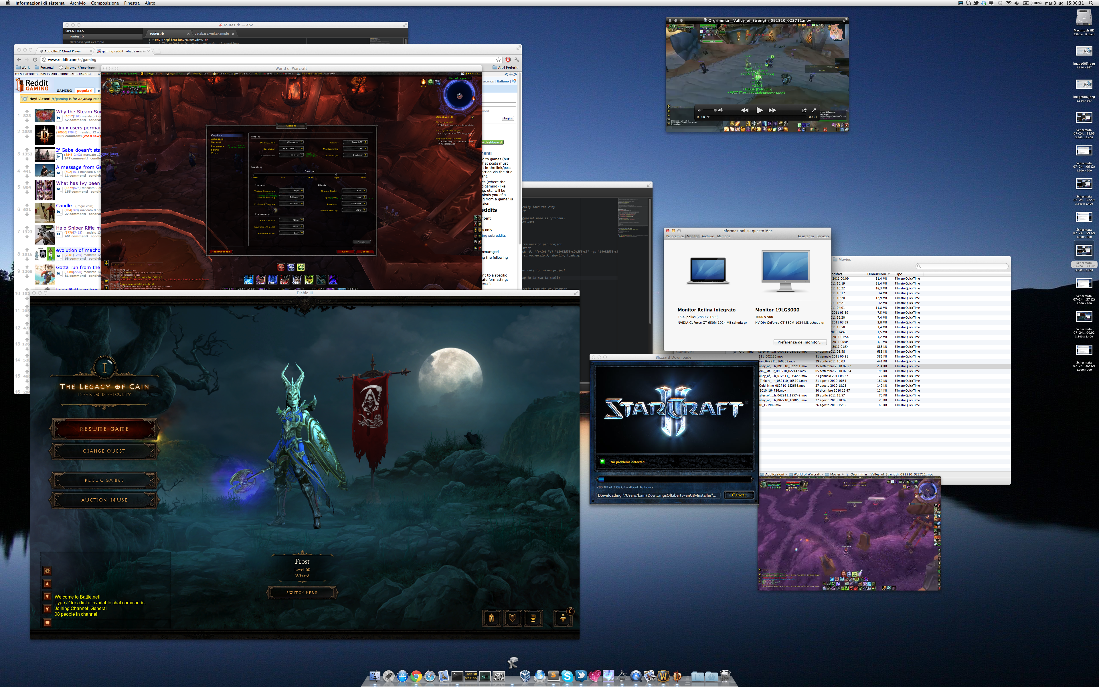1099x687 pixels.
Task: Open the Finestra menu
Action: click(132, 3)
